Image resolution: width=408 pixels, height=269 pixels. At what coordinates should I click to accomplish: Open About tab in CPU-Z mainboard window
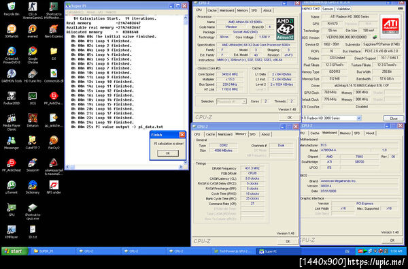coord(370,133)
